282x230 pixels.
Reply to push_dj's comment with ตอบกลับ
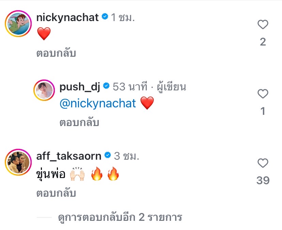[x=79, y=122]
